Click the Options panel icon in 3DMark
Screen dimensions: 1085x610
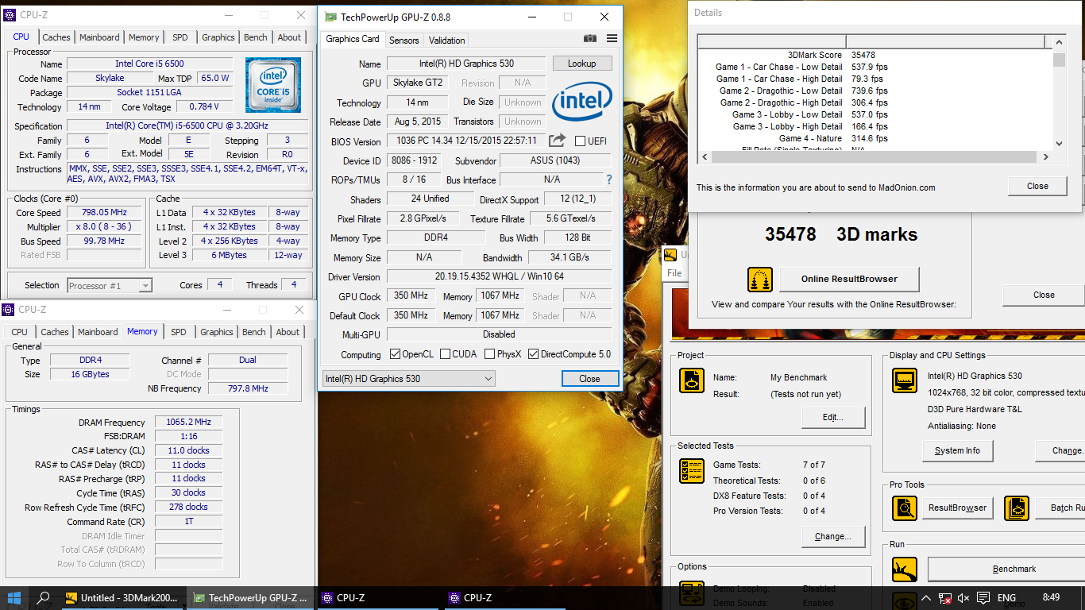tap(692, 593)
